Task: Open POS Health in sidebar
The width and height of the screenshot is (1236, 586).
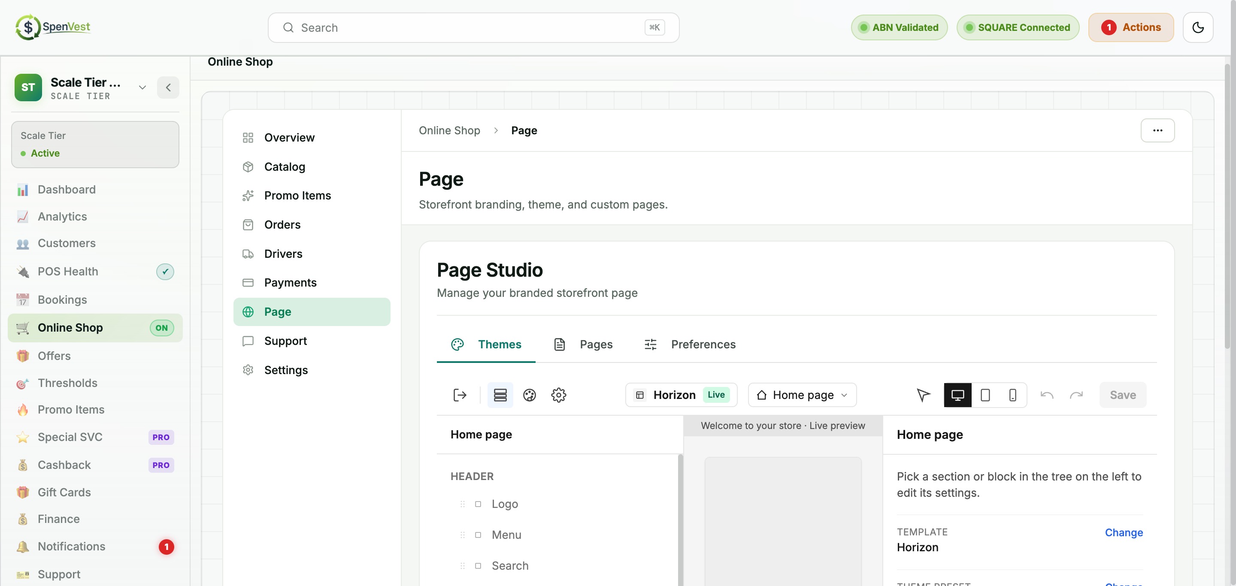Action: click(95, 272)
